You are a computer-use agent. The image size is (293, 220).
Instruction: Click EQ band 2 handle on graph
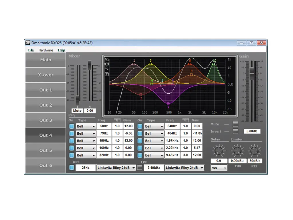(141, 95)
